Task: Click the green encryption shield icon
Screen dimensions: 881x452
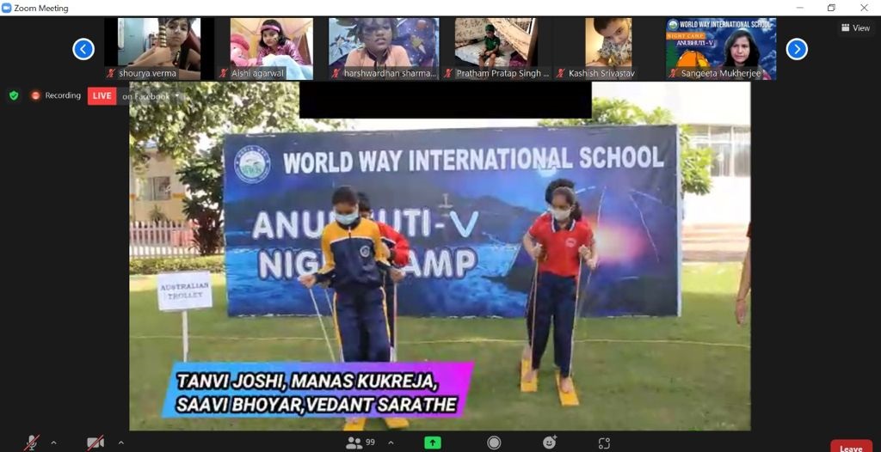Action: point(14,95)
